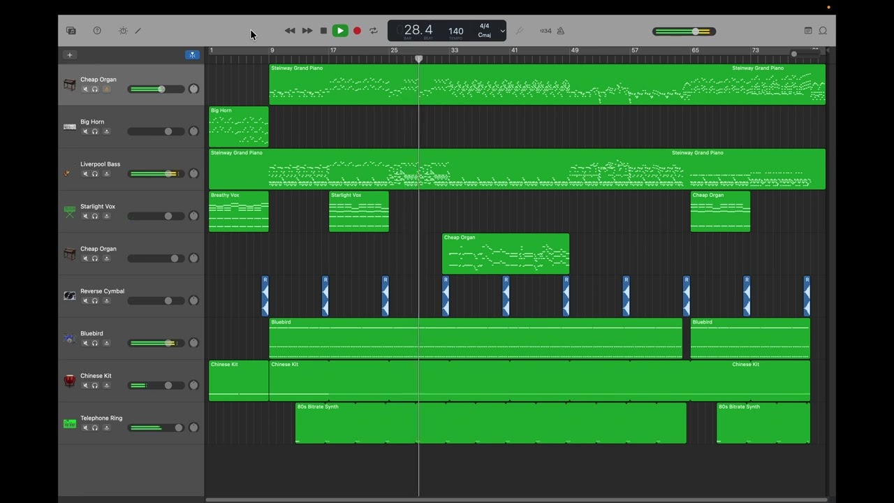Click the Rewind transport button
The height and width of the screenshot is (503, 894).
pos(290,31)
